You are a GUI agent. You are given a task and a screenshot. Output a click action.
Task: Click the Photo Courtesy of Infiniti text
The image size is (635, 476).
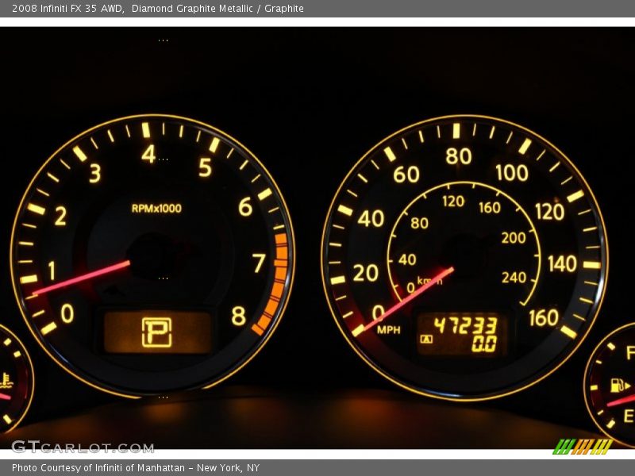pyautogui.click(x=135, y=468)
